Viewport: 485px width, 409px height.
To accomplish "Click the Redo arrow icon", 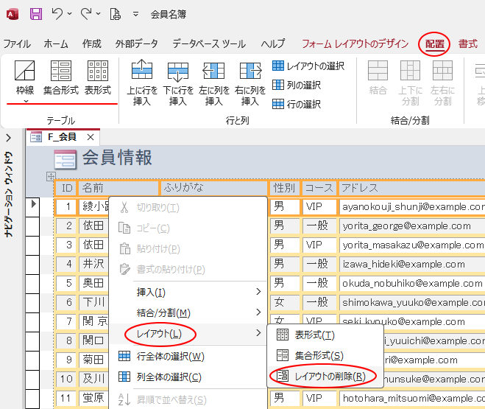I will point(86,14).
